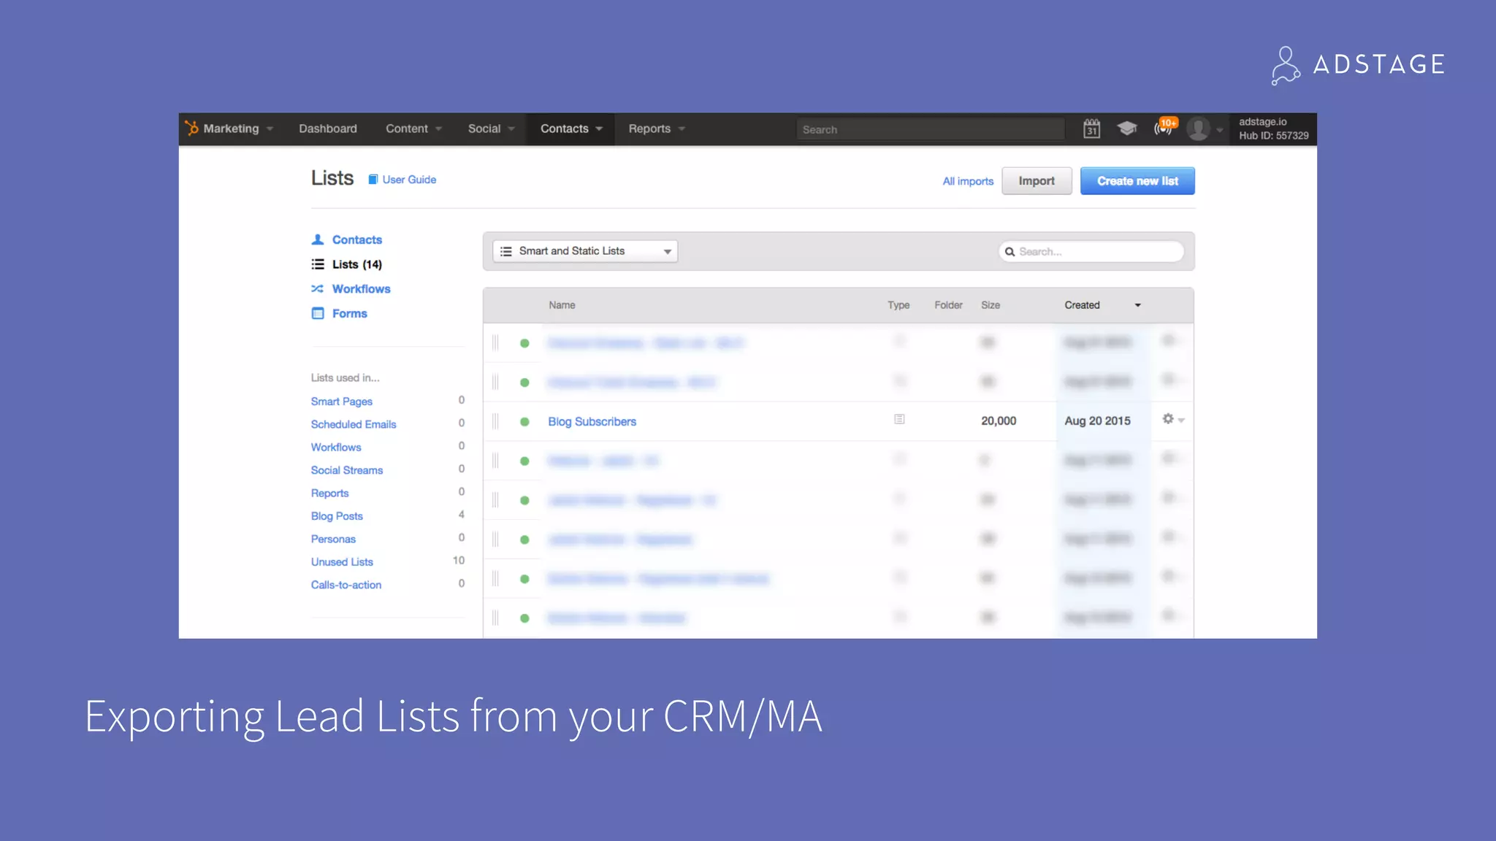Click the Workflows shuffle icon
This screenshot has height=841, width=1496.
pyautogui.click(x=318, y=289)
